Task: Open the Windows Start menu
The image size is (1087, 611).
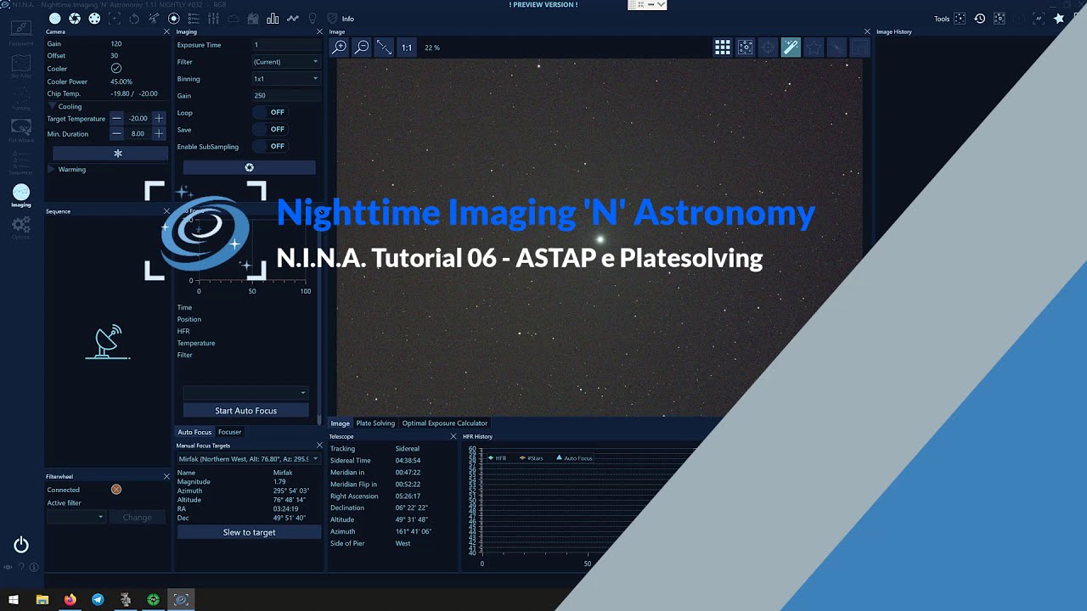Action: [14, 600]
